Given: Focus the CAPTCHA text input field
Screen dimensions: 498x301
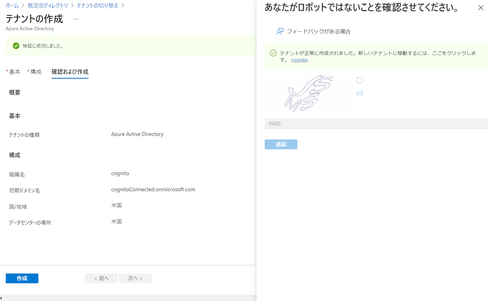Looking at the screenshot, I should pyautogui.click(x=376, y=124).
